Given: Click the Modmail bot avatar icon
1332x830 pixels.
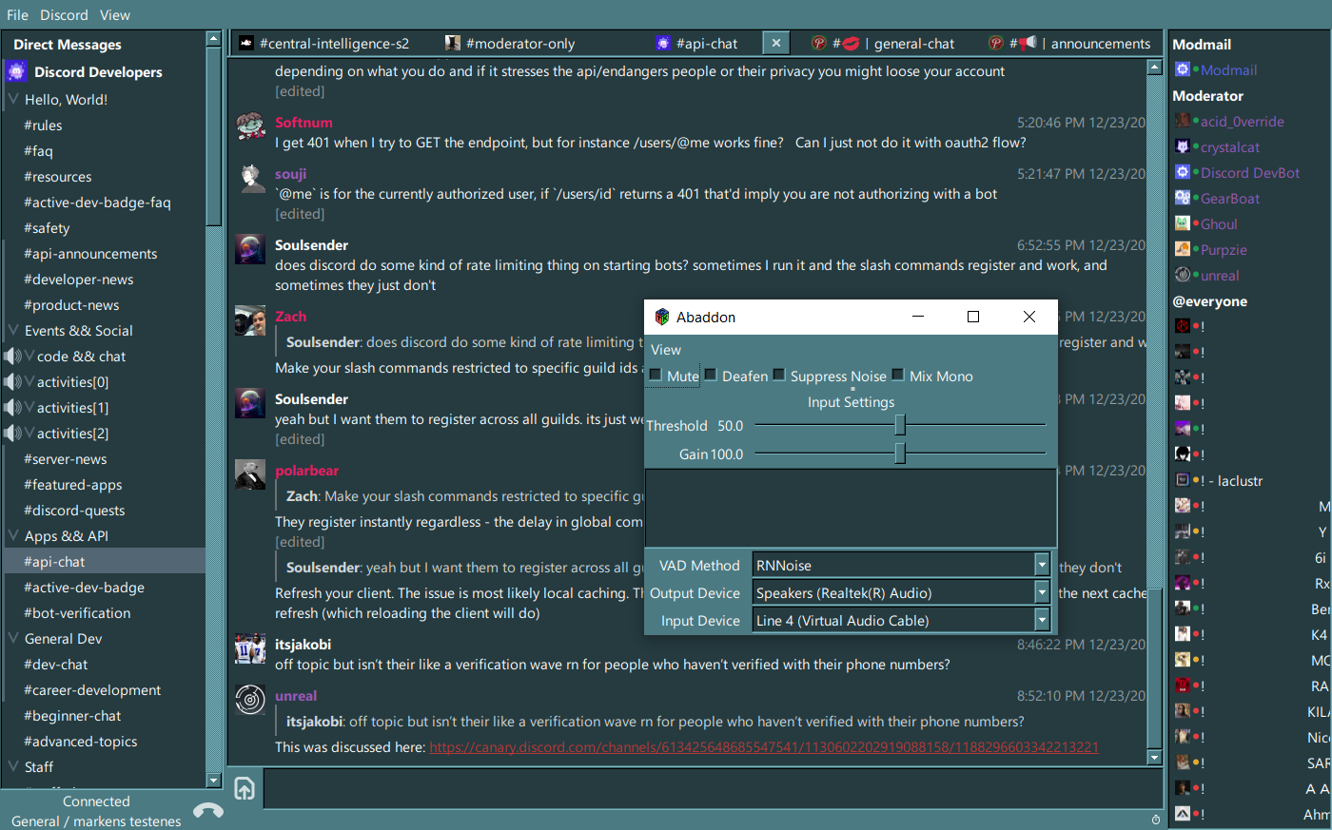Looking at the screenshot, I should click(1182, 69).
